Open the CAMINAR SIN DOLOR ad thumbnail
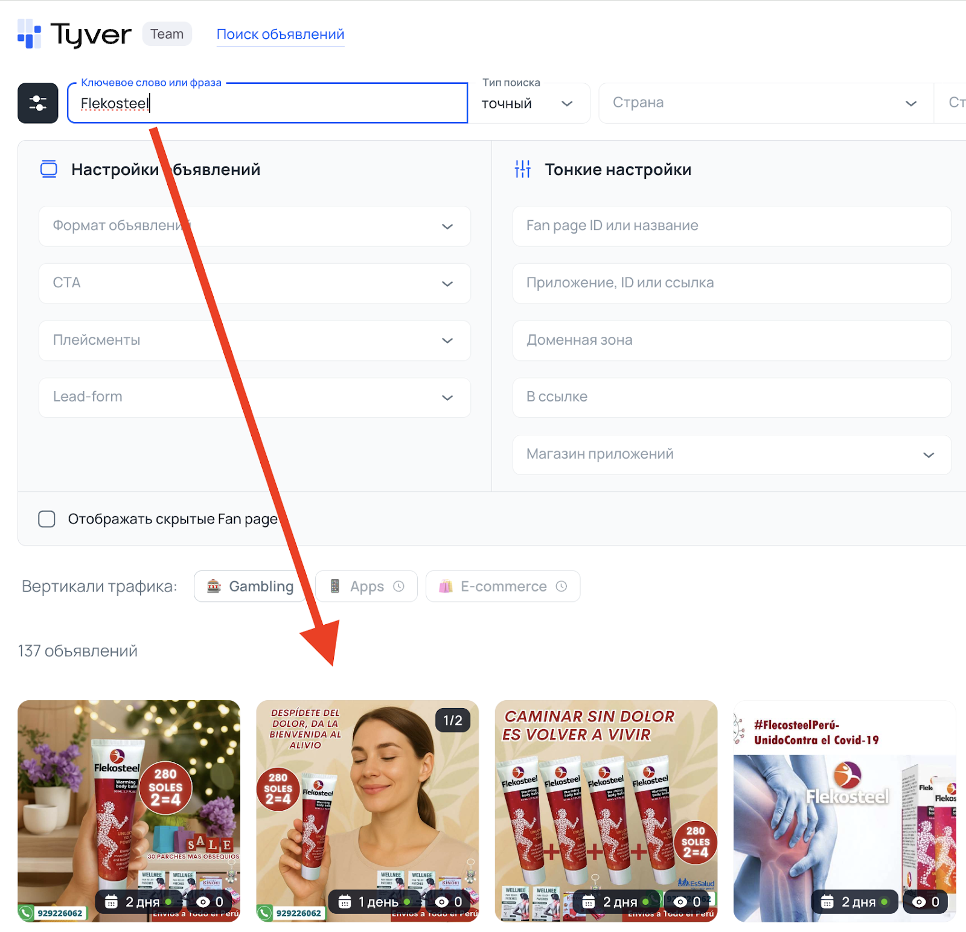This screenshot has width=966, height=932. 606,811
